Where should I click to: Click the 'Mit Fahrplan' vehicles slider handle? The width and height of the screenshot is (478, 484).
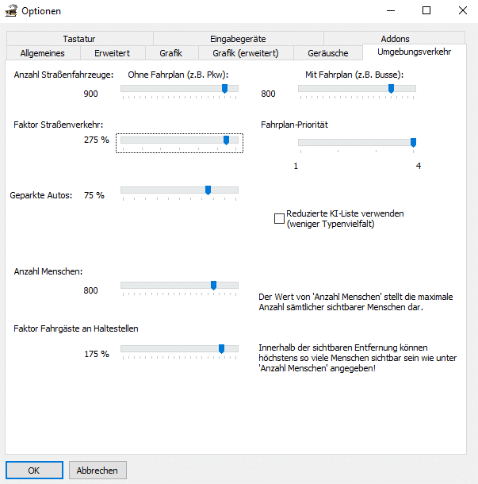click(391, 89)
